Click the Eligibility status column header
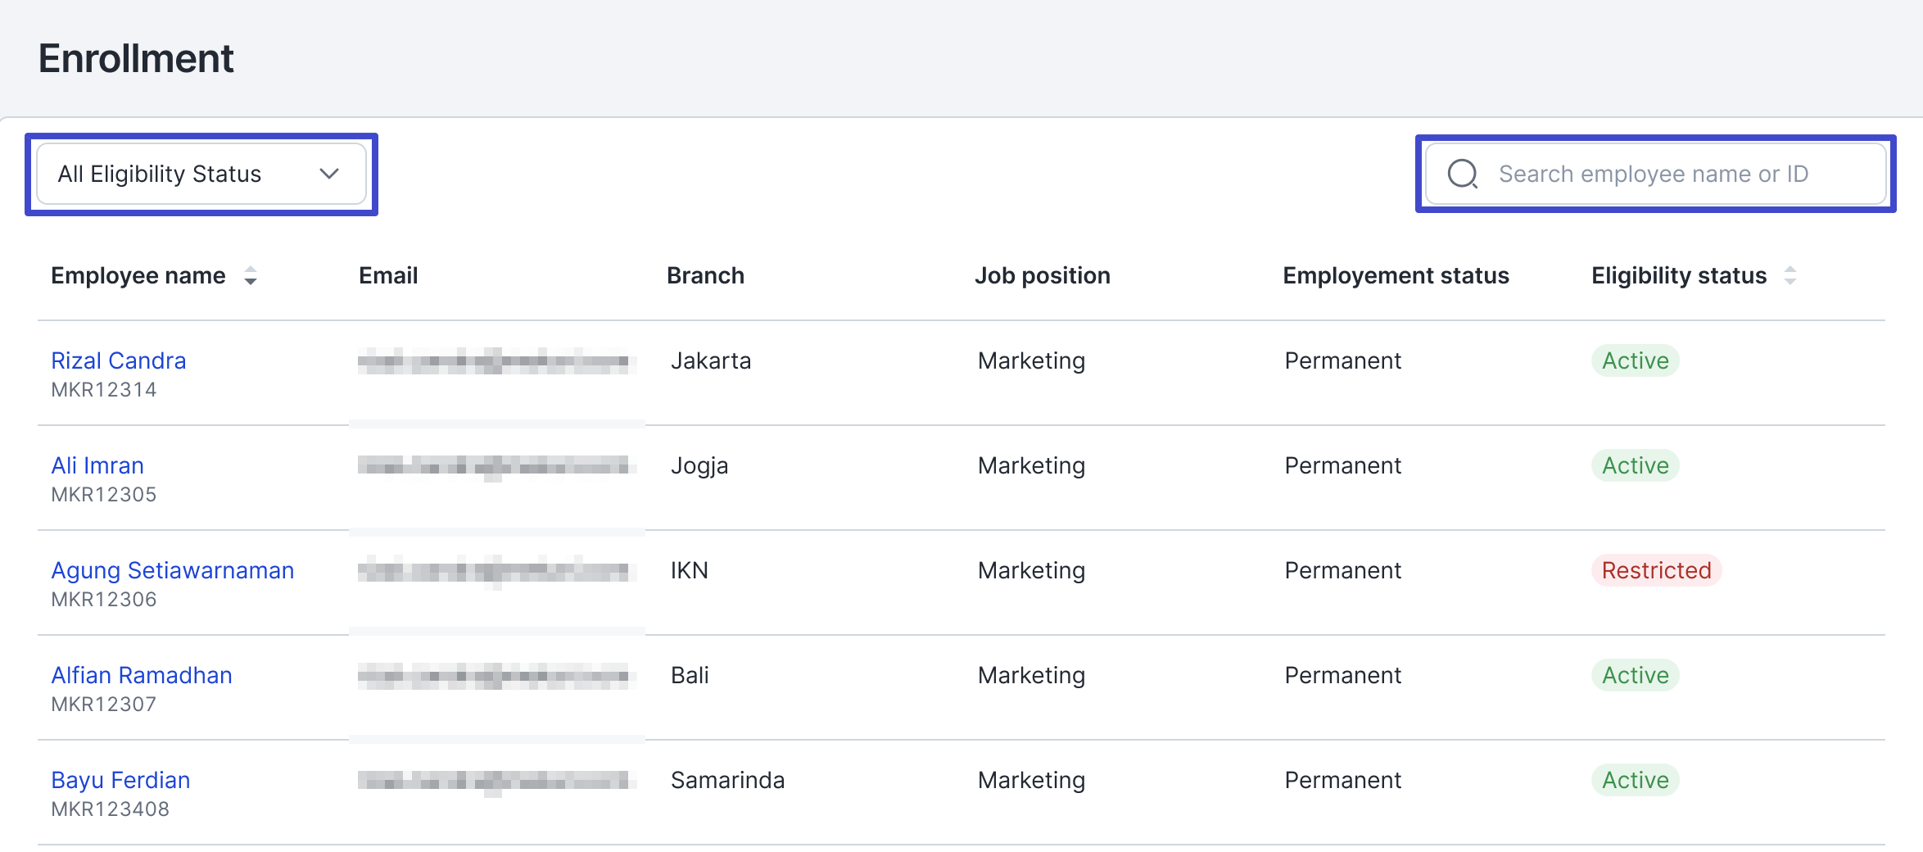1923x852 pixels. pos(1679,276)
